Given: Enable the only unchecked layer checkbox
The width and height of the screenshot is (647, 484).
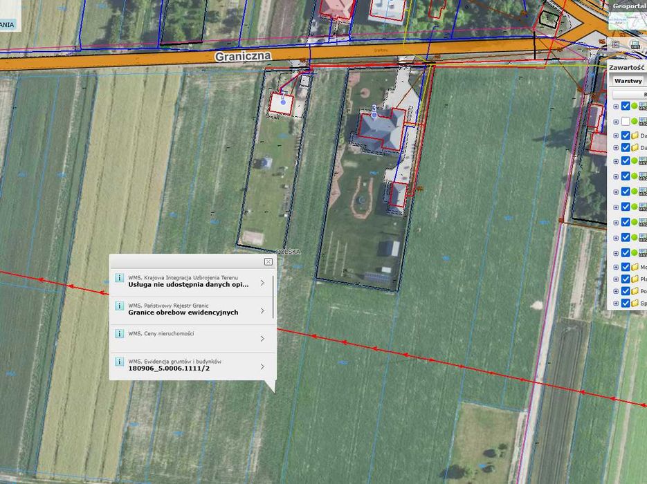Looking at the screenshot, I should pos(625,121).
